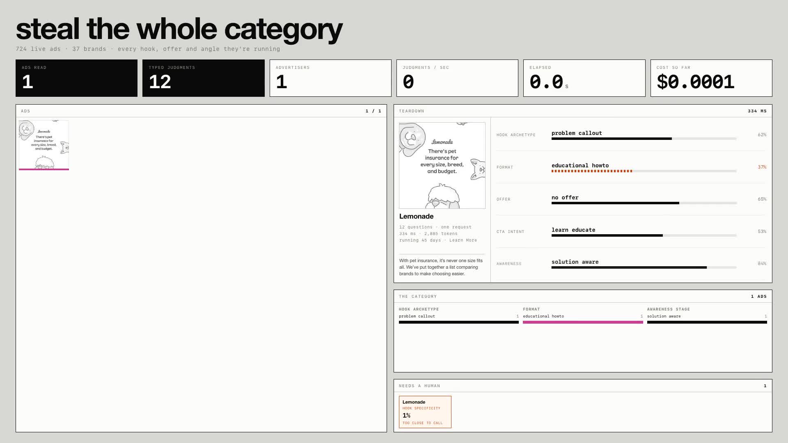Click the '84%' awareness value

762,264
